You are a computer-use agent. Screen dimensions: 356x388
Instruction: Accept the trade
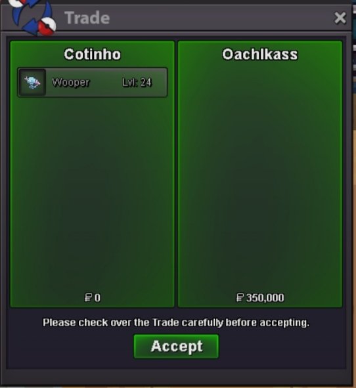(176, 346)
